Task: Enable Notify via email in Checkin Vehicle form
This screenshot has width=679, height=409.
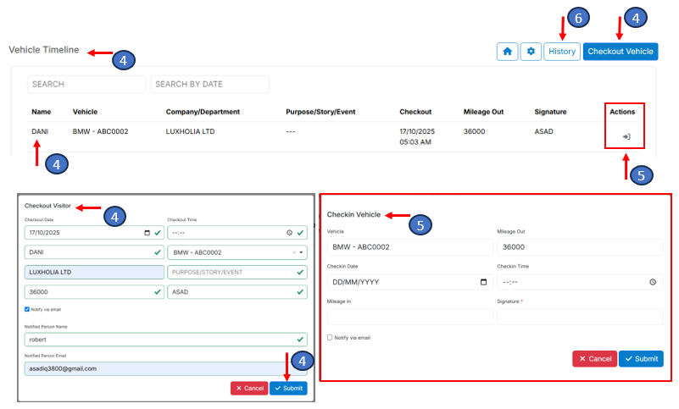Action: (330, 337)
